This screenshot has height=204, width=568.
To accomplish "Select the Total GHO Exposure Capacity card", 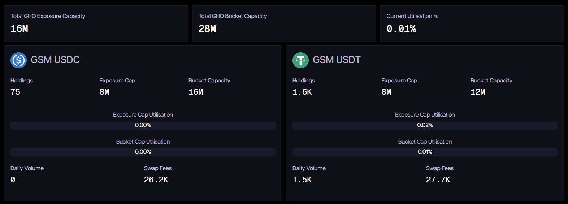I will [96, 24].
